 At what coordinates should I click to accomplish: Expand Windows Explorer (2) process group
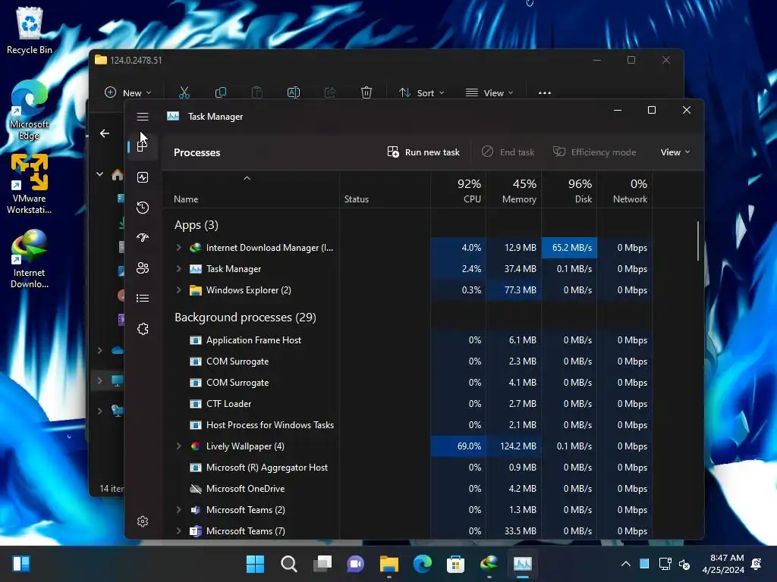pos(178,290)
